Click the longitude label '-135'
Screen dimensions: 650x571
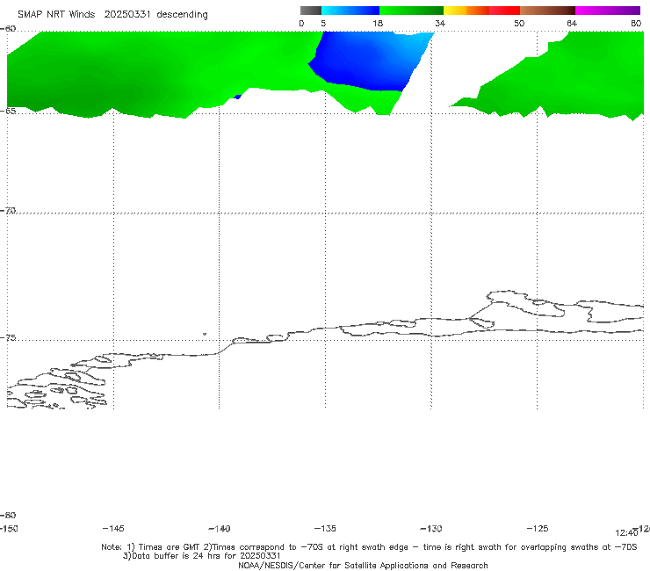click(x=325, y=528)
